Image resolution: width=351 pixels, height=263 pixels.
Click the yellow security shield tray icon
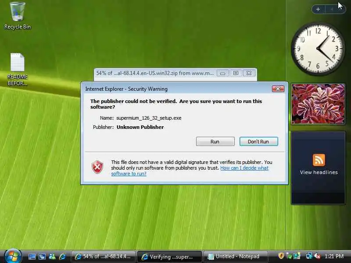coord(281,256)
